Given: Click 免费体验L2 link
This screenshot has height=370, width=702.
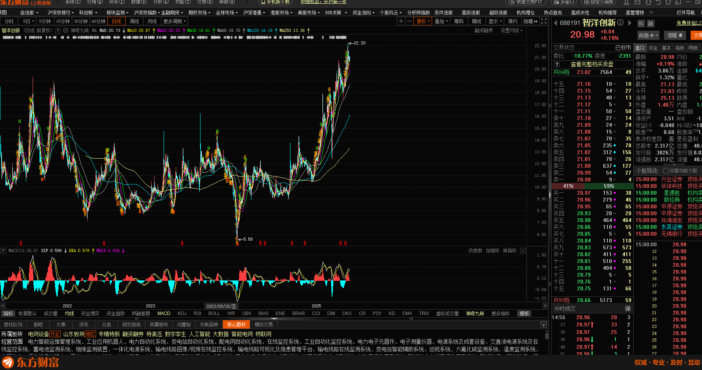Looking at the screenshot, I should (689, 23).
